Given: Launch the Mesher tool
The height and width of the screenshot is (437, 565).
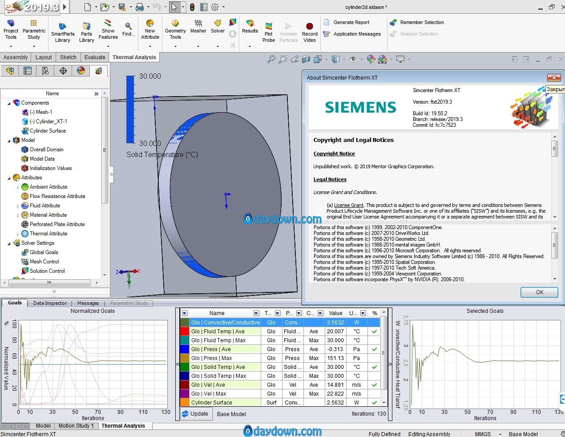Looking at the screenshot, I should point(198,24).
